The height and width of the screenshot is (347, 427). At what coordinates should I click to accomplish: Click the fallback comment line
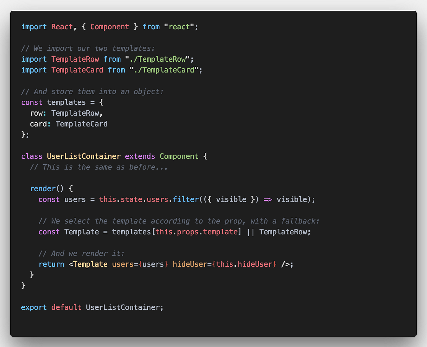click(178, 221)
